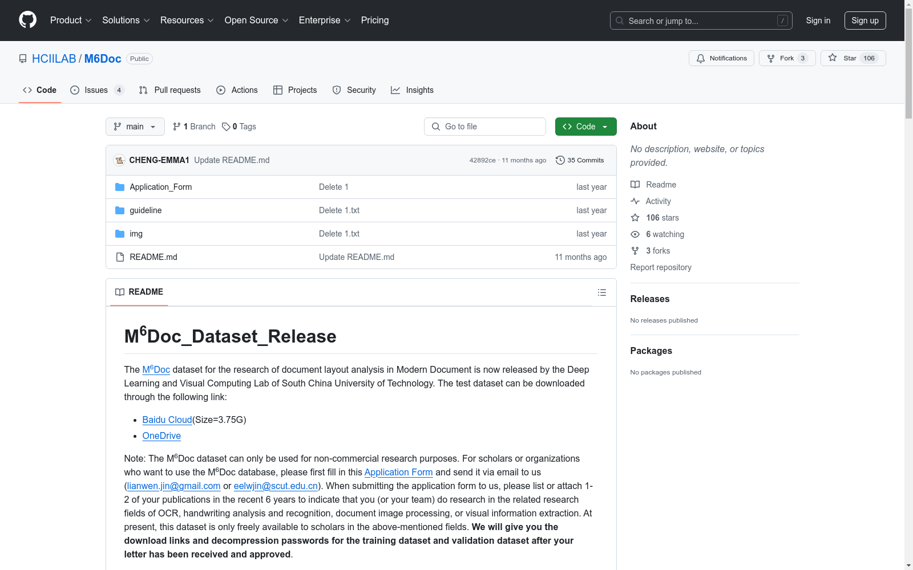
Task: Click the branch icon beside 1 Branch
Action: [177, 127]
